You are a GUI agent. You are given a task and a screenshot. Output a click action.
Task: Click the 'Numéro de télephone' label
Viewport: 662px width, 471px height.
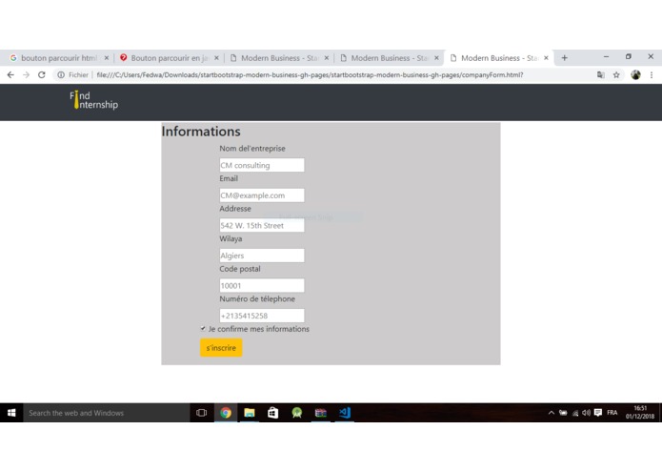point(257,298)
